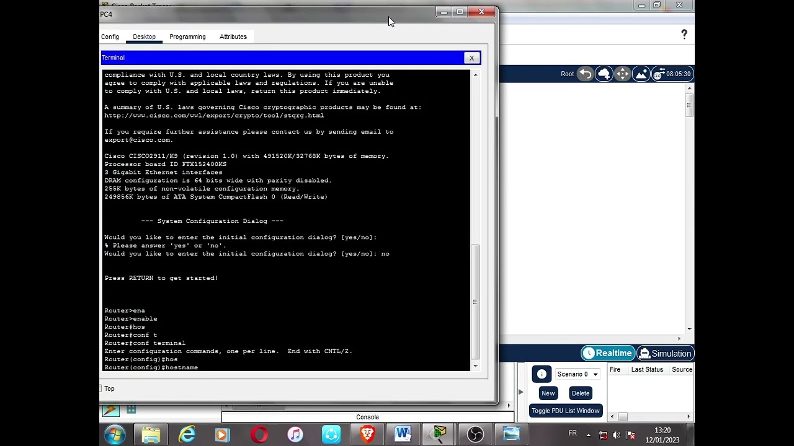This screenshot has height=446, width=794.
Task: Click the Console label bar
Action: tap(367, 417)
